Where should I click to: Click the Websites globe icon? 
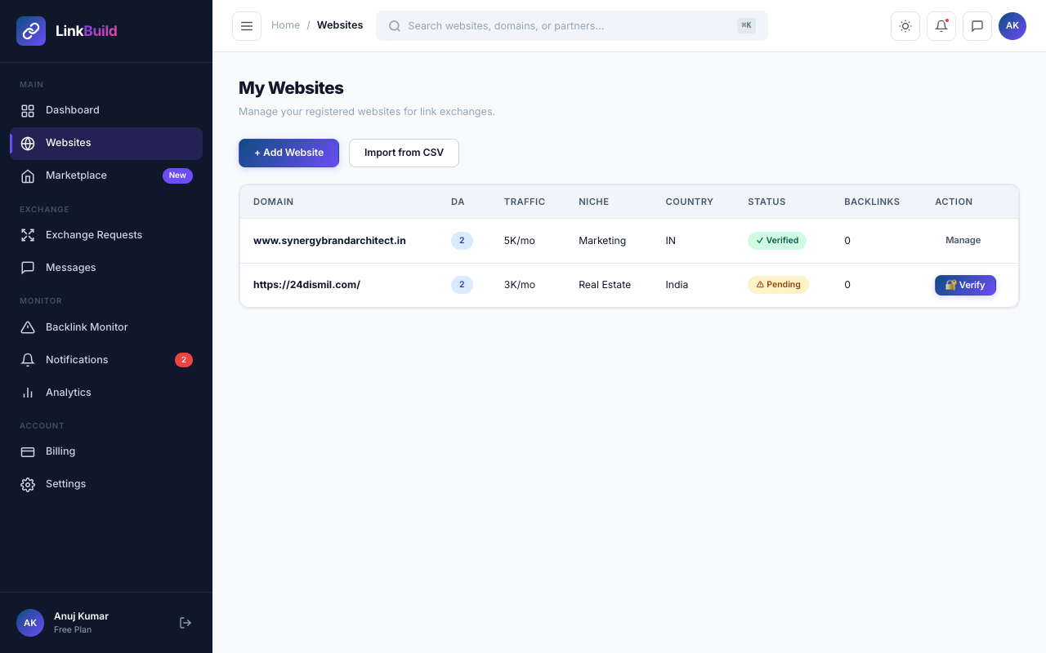click(28, 143)
